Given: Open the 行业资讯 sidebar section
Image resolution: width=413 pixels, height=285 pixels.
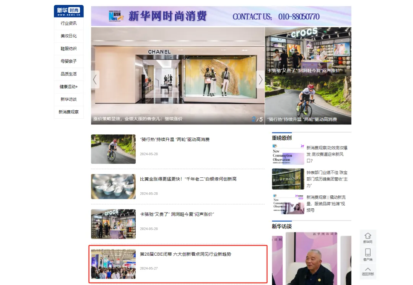Looking at the screenshot, I should click(68, 23).
